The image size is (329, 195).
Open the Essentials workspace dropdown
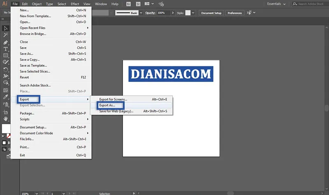[x=276, y=4]
